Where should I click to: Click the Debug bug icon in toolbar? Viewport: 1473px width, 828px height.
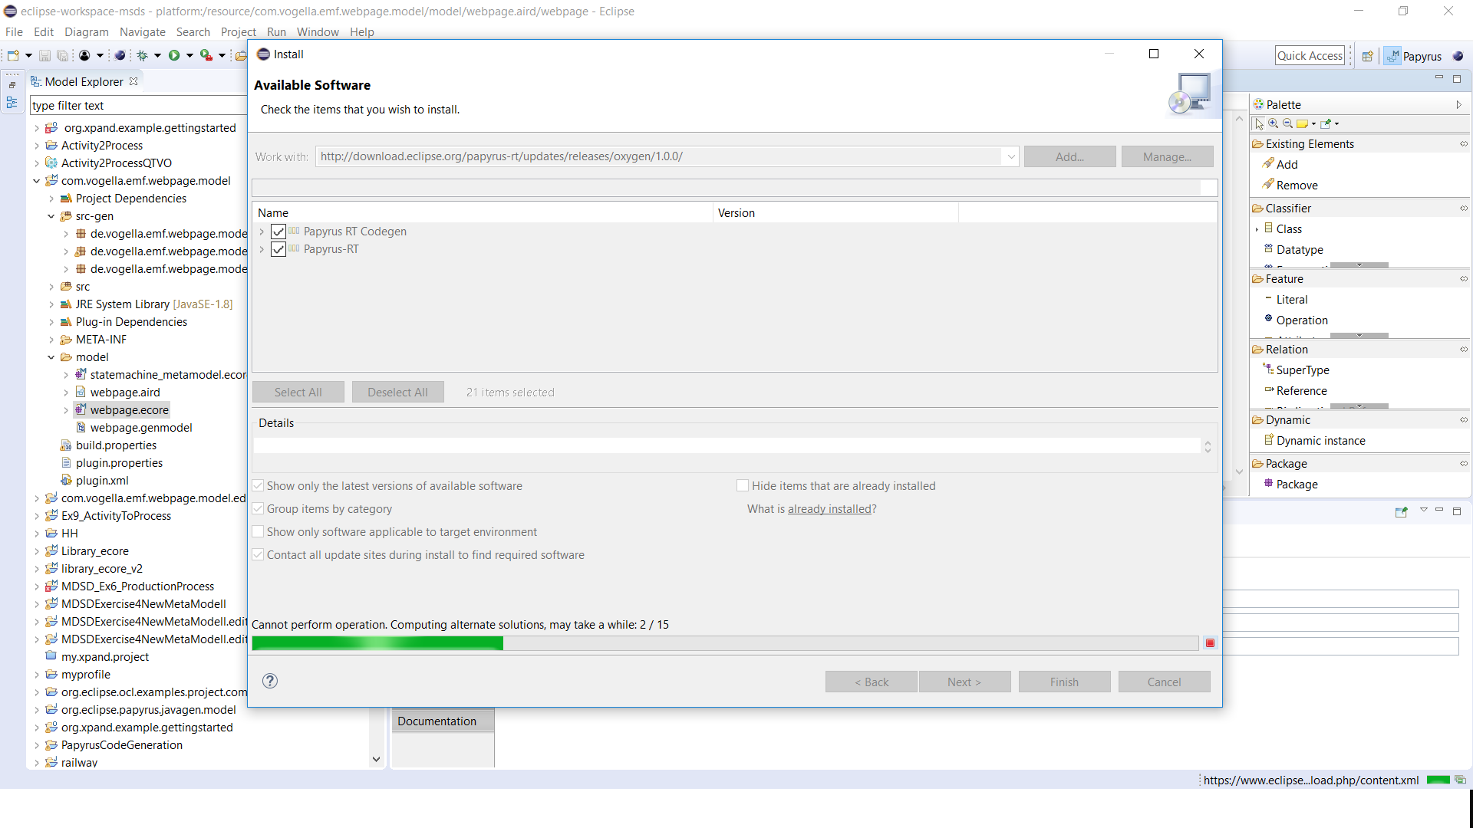[142, 55]
